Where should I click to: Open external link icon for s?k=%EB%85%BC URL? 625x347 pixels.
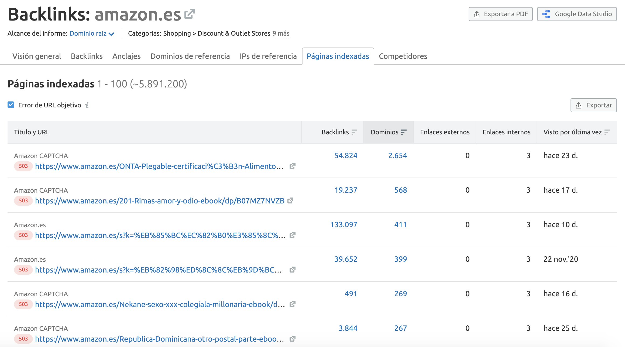click(292, 235)
